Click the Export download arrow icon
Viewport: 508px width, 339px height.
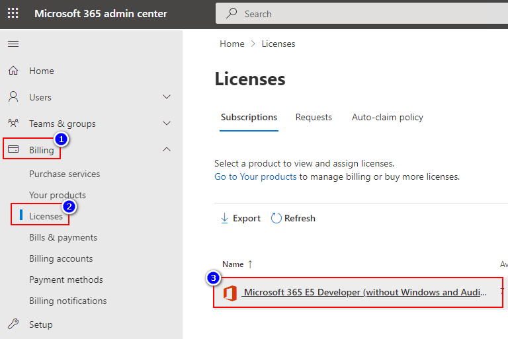[x=224, y=218]
